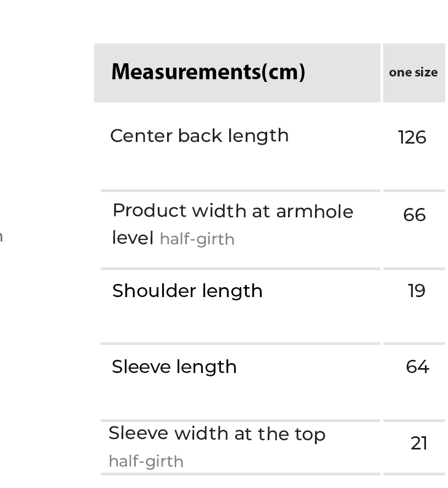Select the "one size" column header
This screenshot has width=448, height=488.
[413, 73]
